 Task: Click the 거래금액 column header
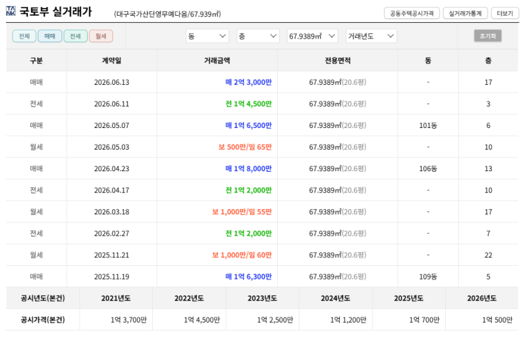217,60
